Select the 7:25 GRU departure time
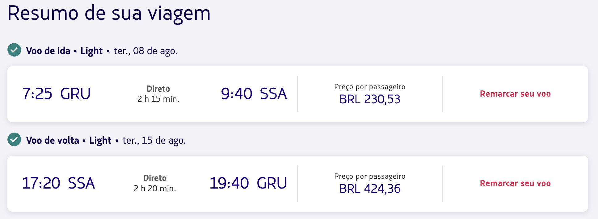 (x=56, y=94)
